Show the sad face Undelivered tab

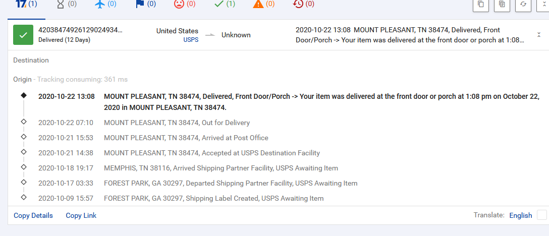point(185,5)
